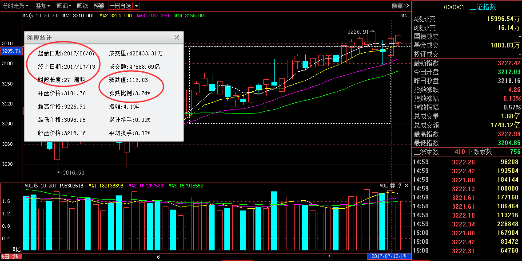The height and width of the screenshot is (261, 522).
Task: Select the MA4:3165.000 green value
Action: tap(191, 16)
